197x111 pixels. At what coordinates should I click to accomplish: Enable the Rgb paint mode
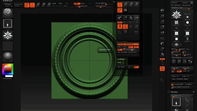(60, 3)
